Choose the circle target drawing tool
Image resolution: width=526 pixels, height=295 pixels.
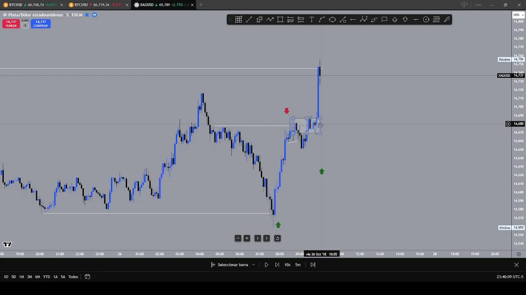click(426, 20)
